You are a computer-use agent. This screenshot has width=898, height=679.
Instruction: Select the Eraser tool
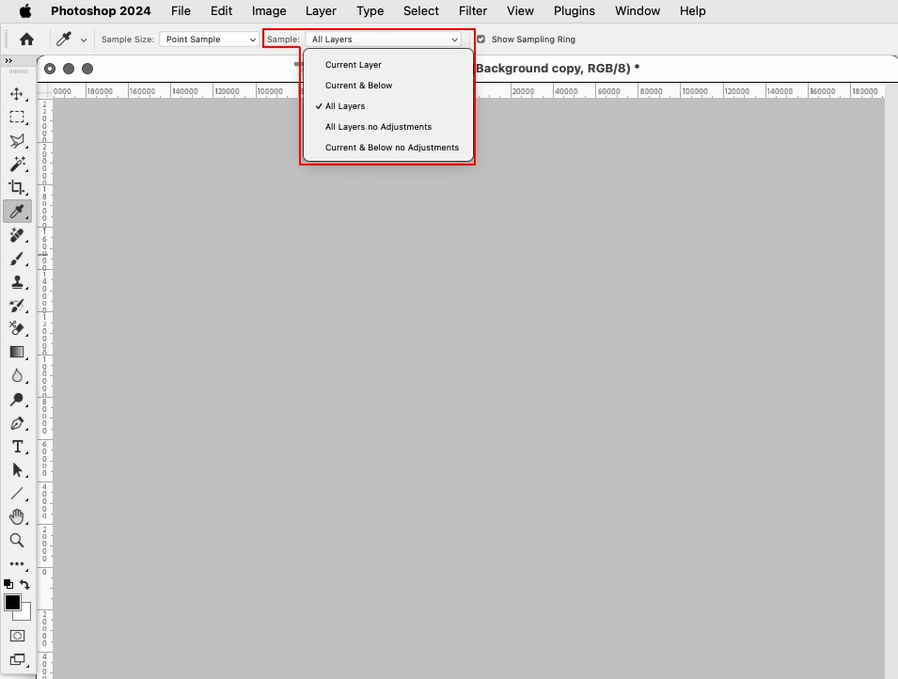(x=17, y=328)
